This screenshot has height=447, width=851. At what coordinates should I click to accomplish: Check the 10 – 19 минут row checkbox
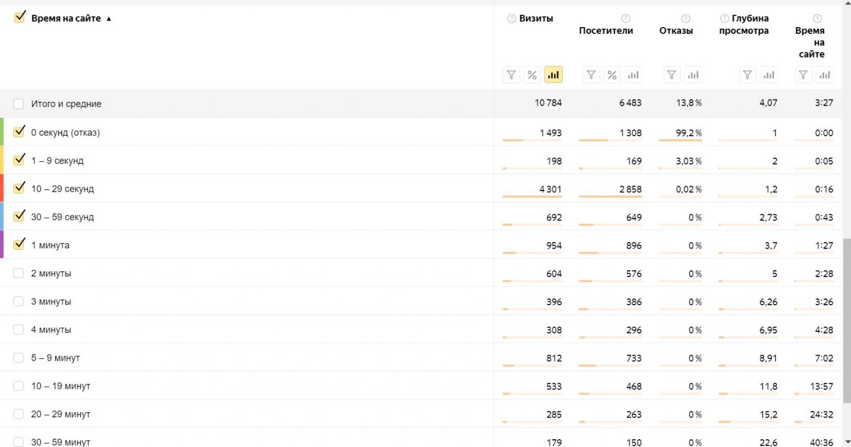tap(18, 386)
